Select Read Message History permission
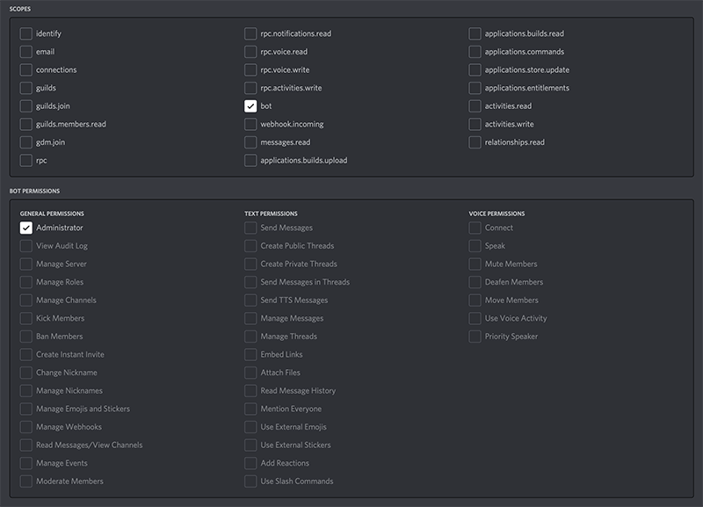 251,391
